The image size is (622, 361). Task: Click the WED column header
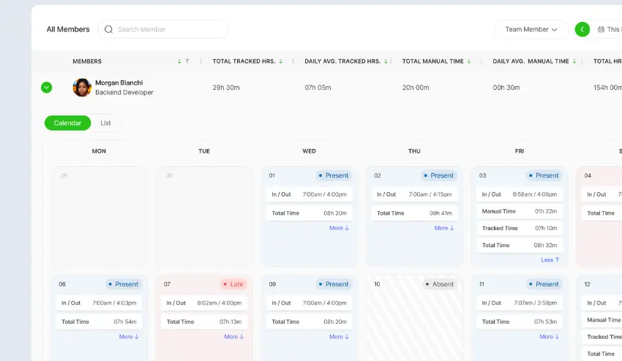pos(309,151)
